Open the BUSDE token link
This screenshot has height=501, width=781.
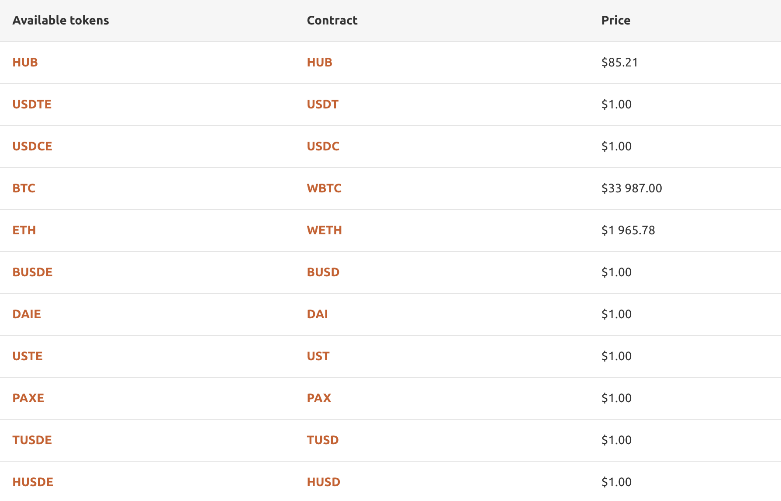click(x=32, y=272)
